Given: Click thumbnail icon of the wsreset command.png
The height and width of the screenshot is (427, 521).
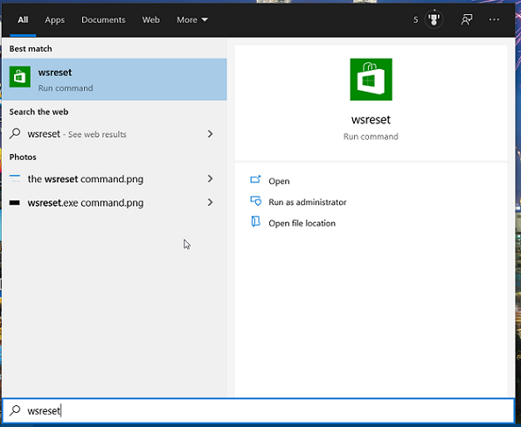Looking at the screenshot, I should pyautogui.click(x=15, y=178).
